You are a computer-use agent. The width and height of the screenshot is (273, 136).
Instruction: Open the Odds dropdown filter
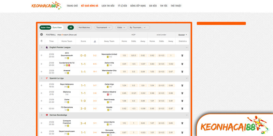[121, 28]
